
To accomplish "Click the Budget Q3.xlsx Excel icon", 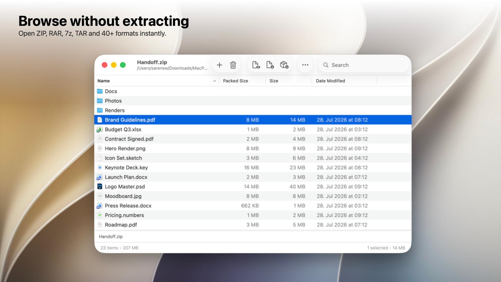I will point(100,129).
